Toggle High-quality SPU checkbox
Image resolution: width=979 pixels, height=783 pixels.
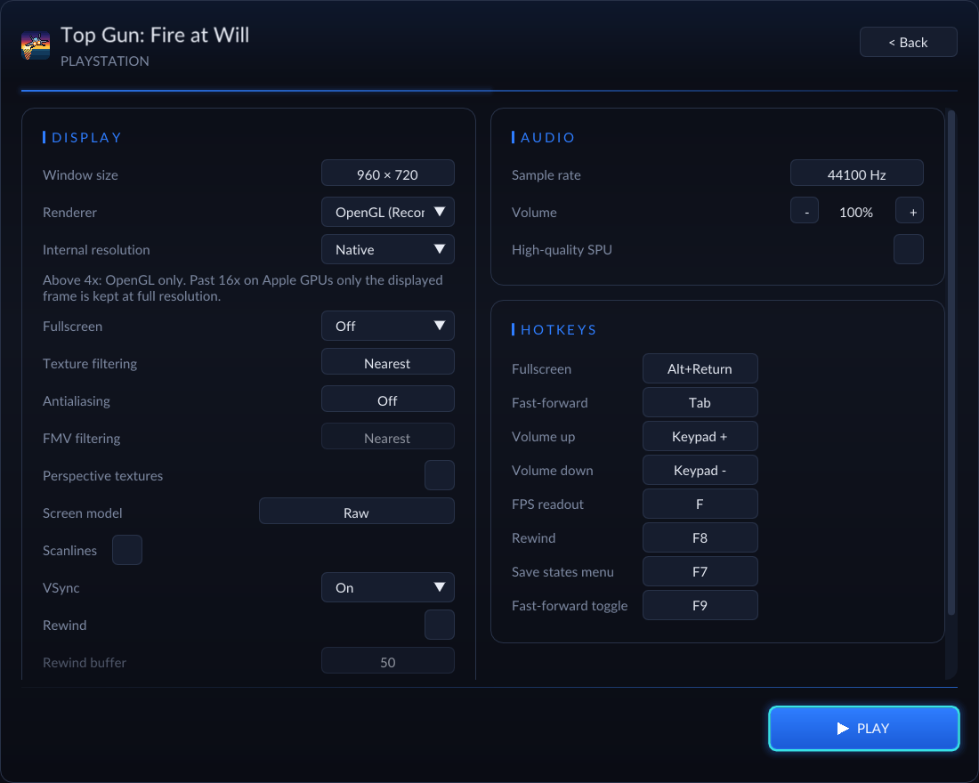(909, 250)
